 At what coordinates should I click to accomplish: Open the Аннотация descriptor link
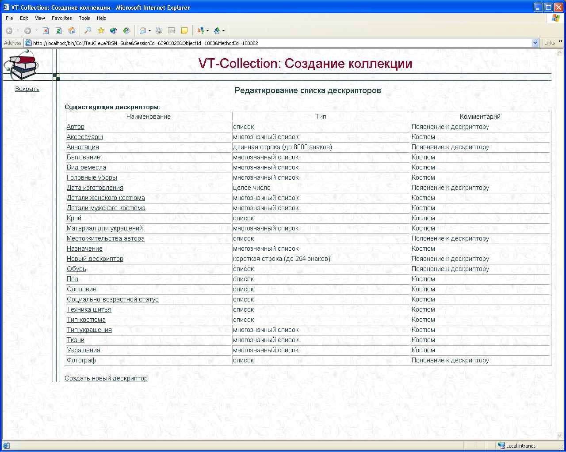[83, 147]
